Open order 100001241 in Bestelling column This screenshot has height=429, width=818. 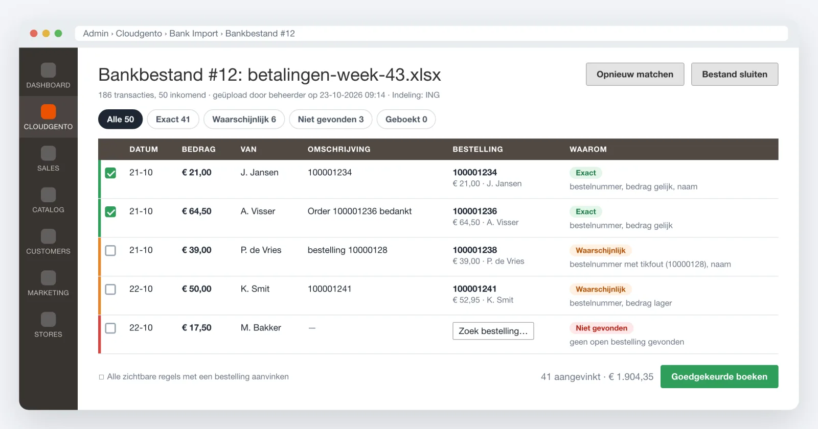475,289
